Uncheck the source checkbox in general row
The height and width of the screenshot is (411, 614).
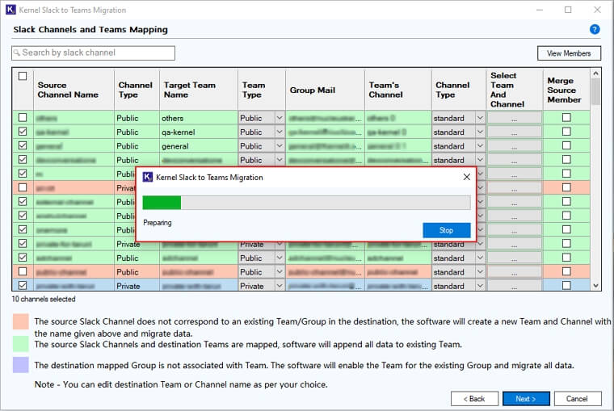tap(23, 145)
